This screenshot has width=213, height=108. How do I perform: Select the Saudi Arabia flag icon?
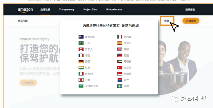81,86
